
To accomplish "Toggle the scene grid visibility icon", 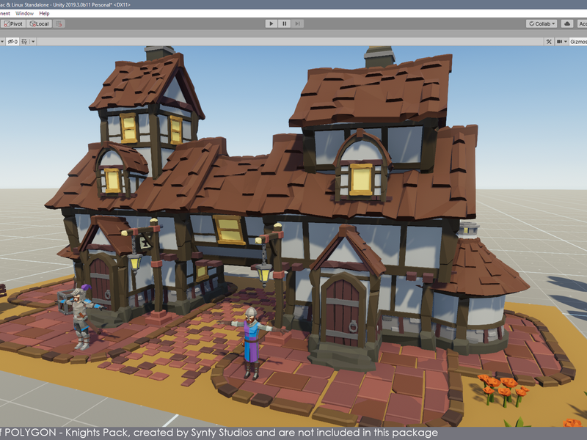I will [x=24, y=42].
